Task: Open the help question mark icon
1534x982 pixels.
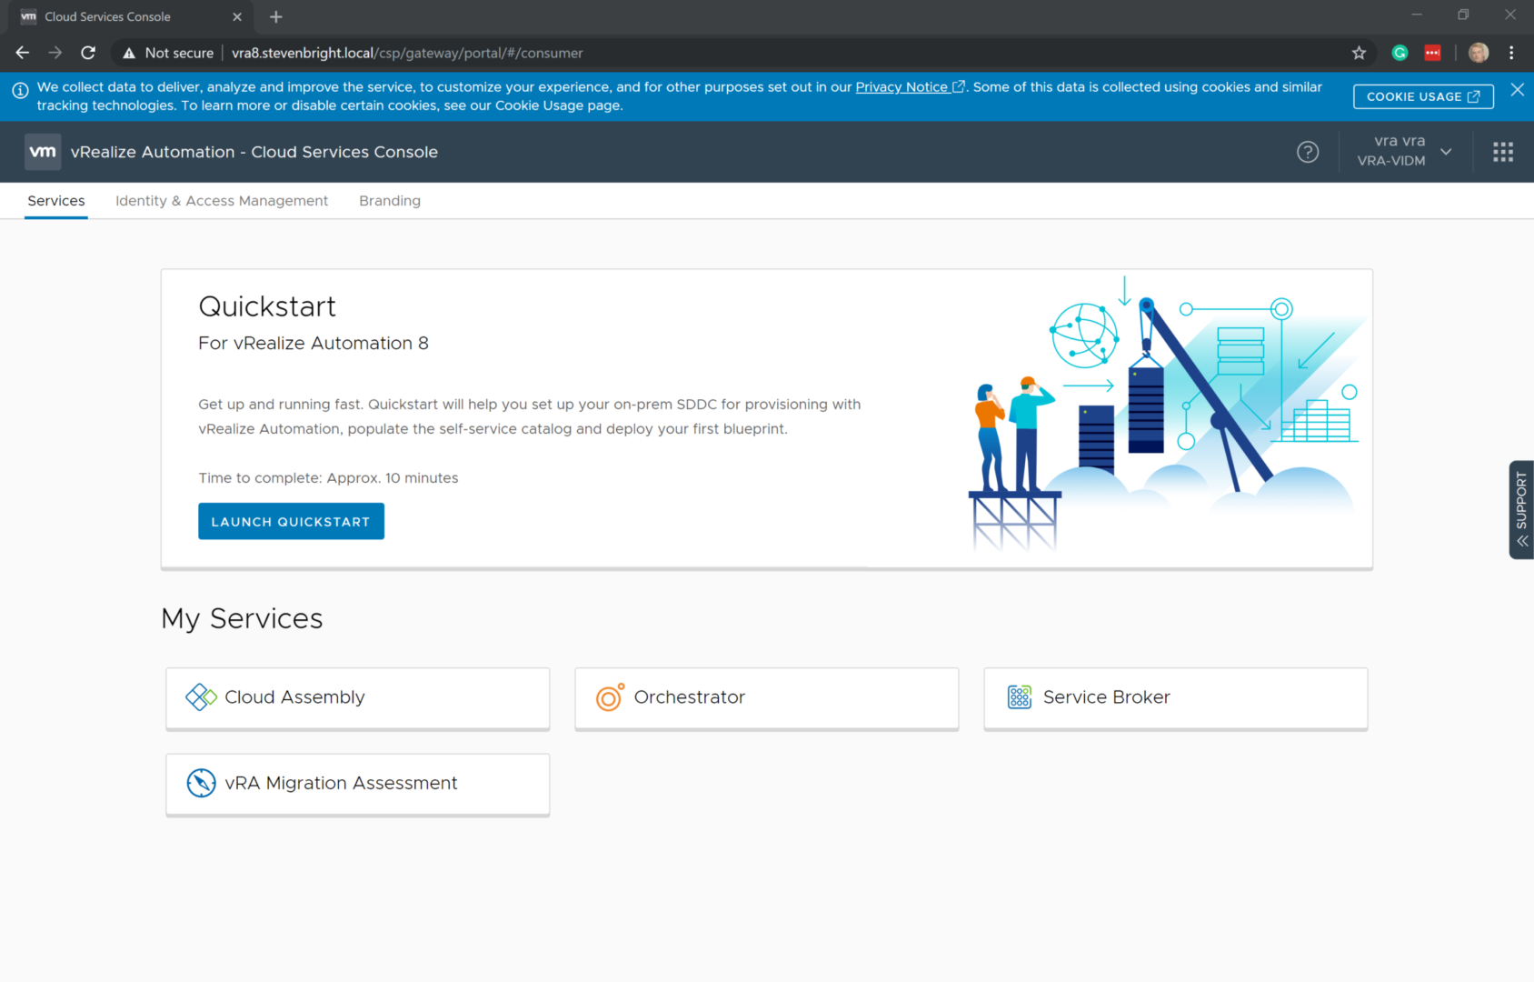Action: pyautogui.click(x=1307, y=152)
